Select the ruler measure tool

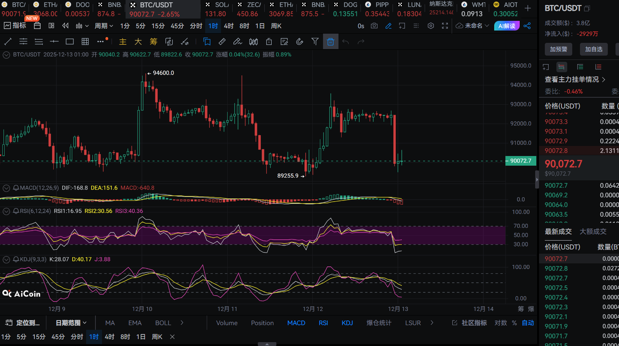[222, 42]
